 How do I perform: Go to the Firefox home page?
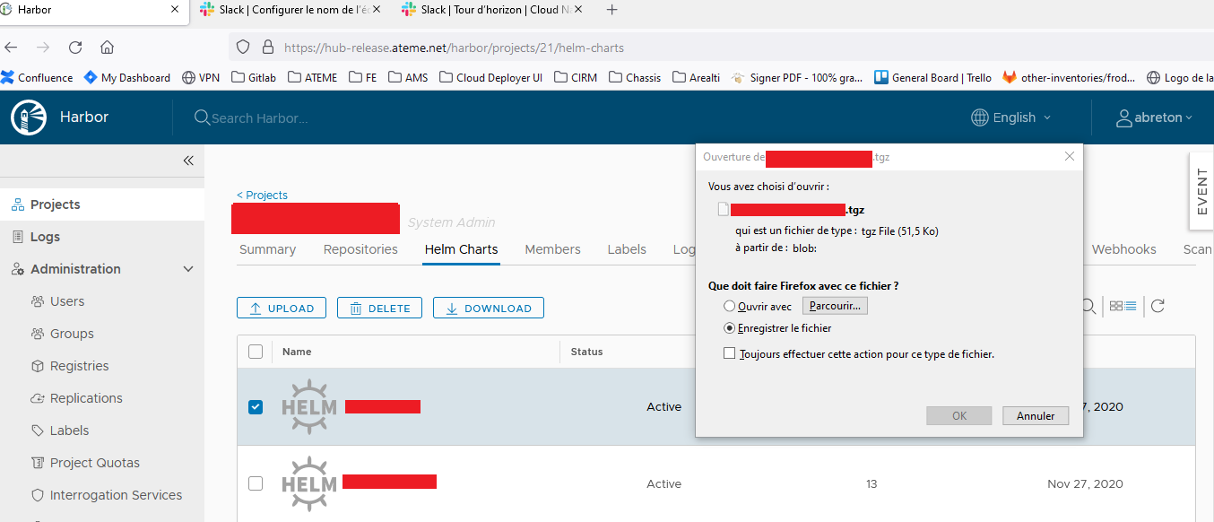[107, 48]
